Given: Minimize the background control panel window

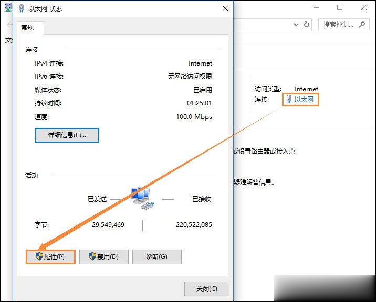Looking at the screenshot, I should [316, 8].
